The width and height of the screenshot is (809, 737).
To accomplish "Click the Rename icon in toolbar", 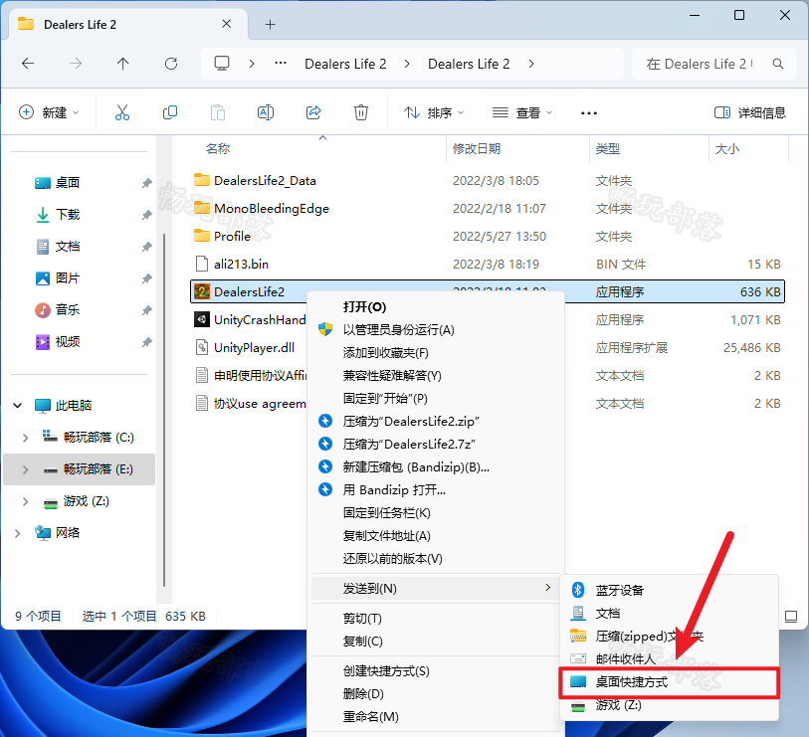I will (266, 112).
